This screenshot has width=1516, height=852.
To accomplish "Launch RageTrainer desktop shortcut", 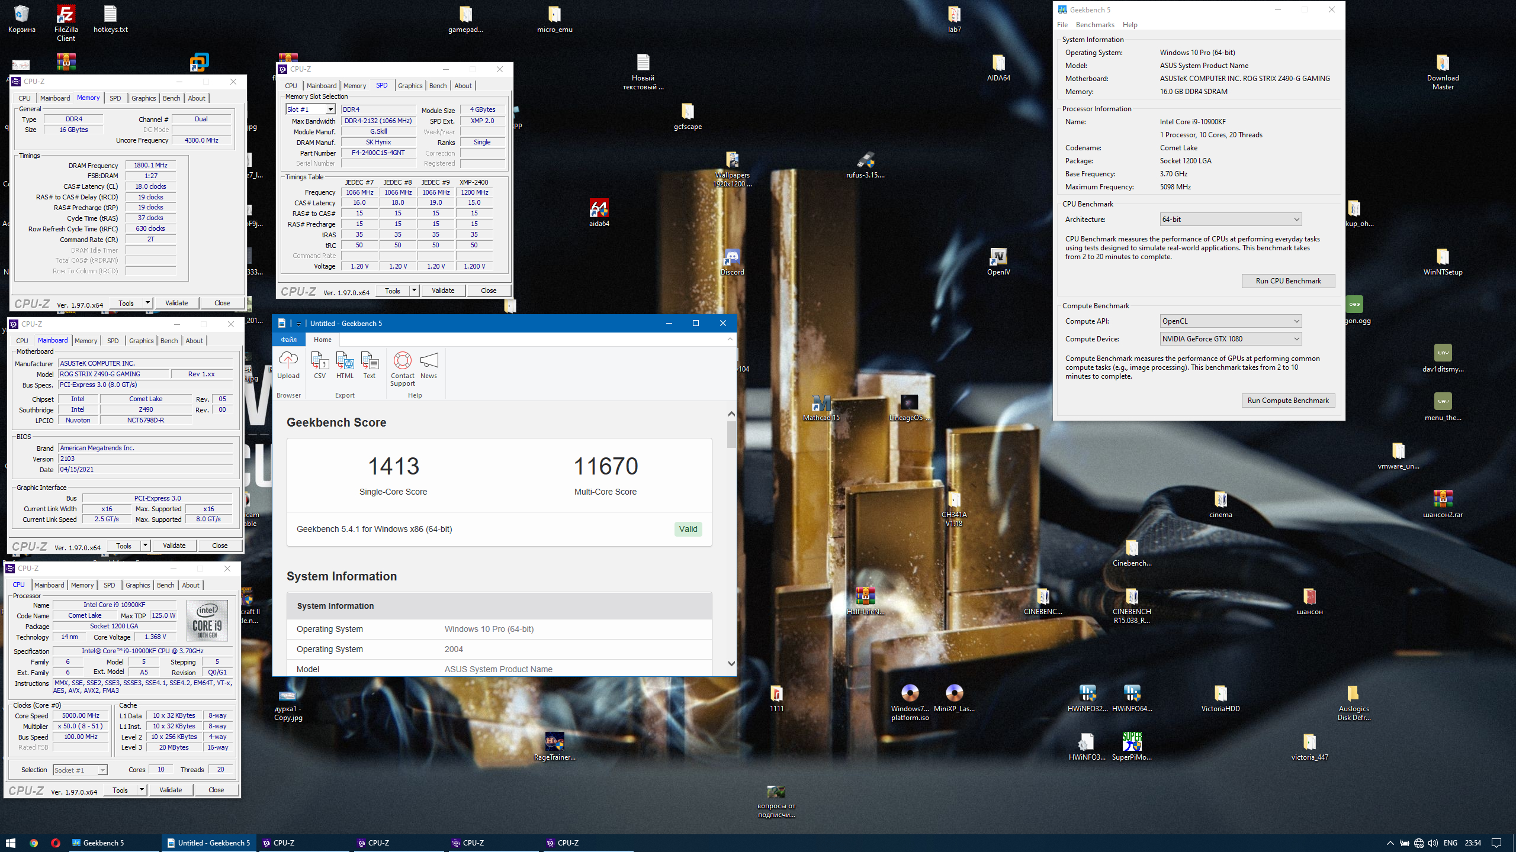I will (x=554, y=747).
